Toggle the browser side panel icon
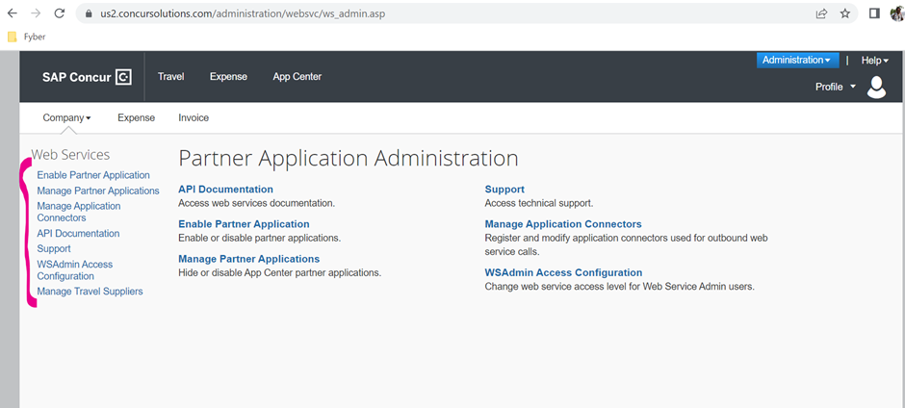This screenshot has height=408, width=905. pos(874,13)
